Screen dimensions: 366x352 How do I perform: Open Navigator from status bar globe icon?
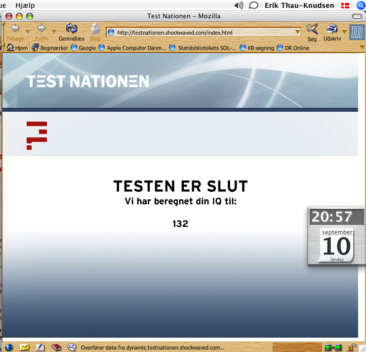point(9,348)
